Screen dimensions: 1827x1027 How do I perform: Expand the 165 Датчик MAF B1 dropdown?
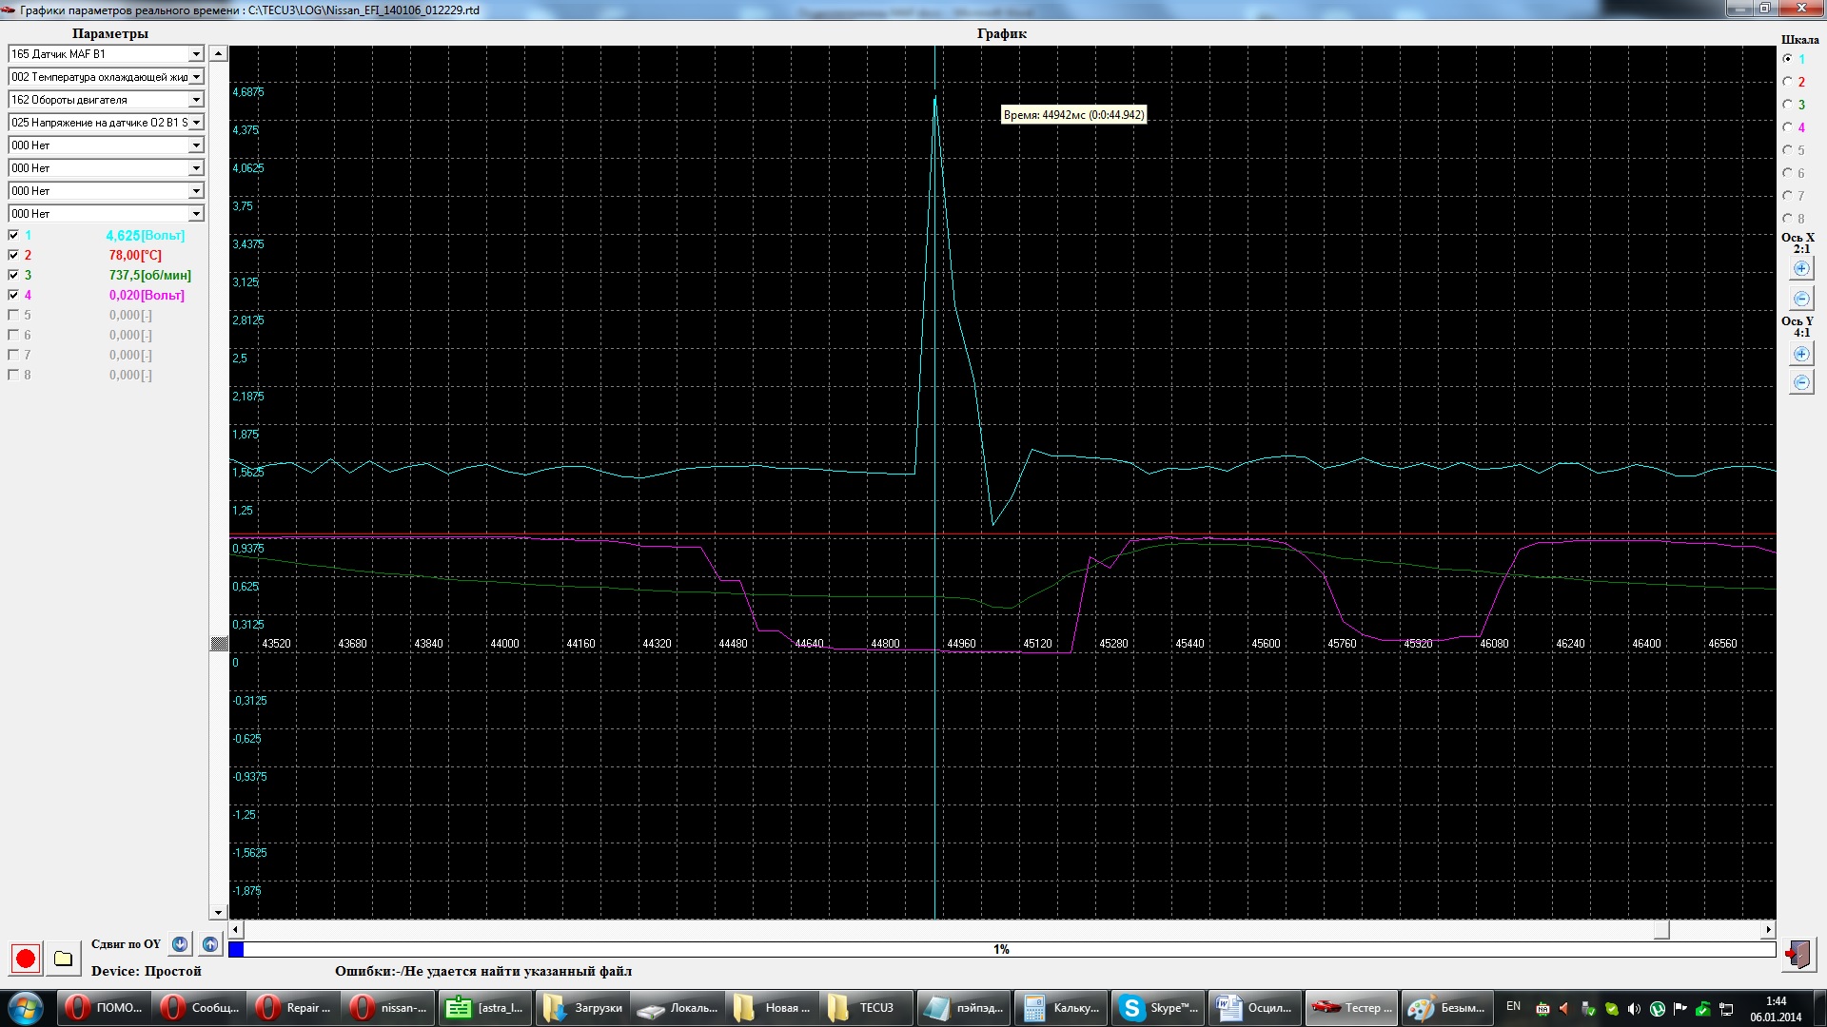pos(196,54)
